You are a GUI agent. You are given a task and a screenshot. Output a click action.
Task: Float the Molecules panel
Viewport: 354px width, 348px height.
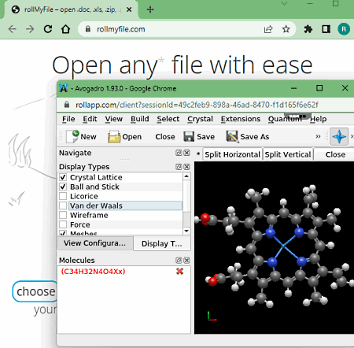[179, 260]
